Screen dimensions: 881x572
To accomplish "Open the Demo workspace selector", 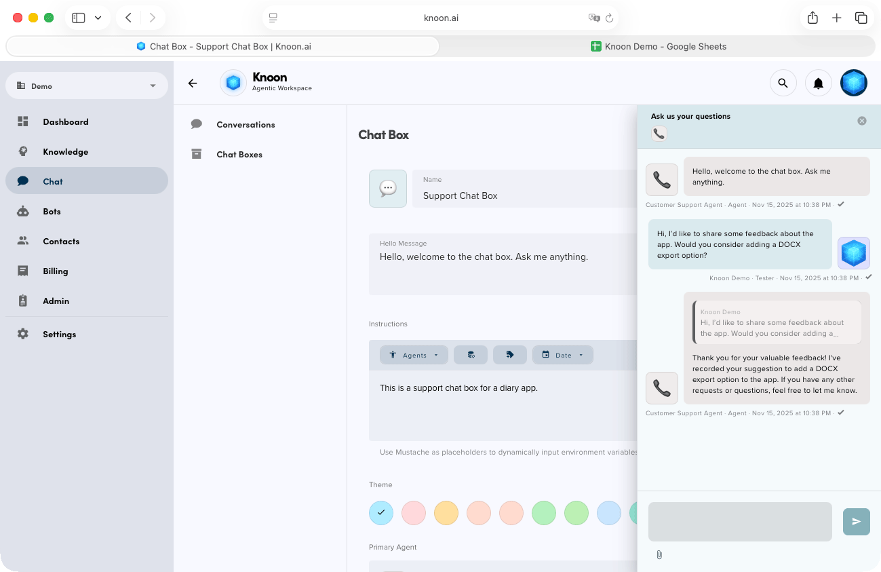I will [x=86, y=85].
